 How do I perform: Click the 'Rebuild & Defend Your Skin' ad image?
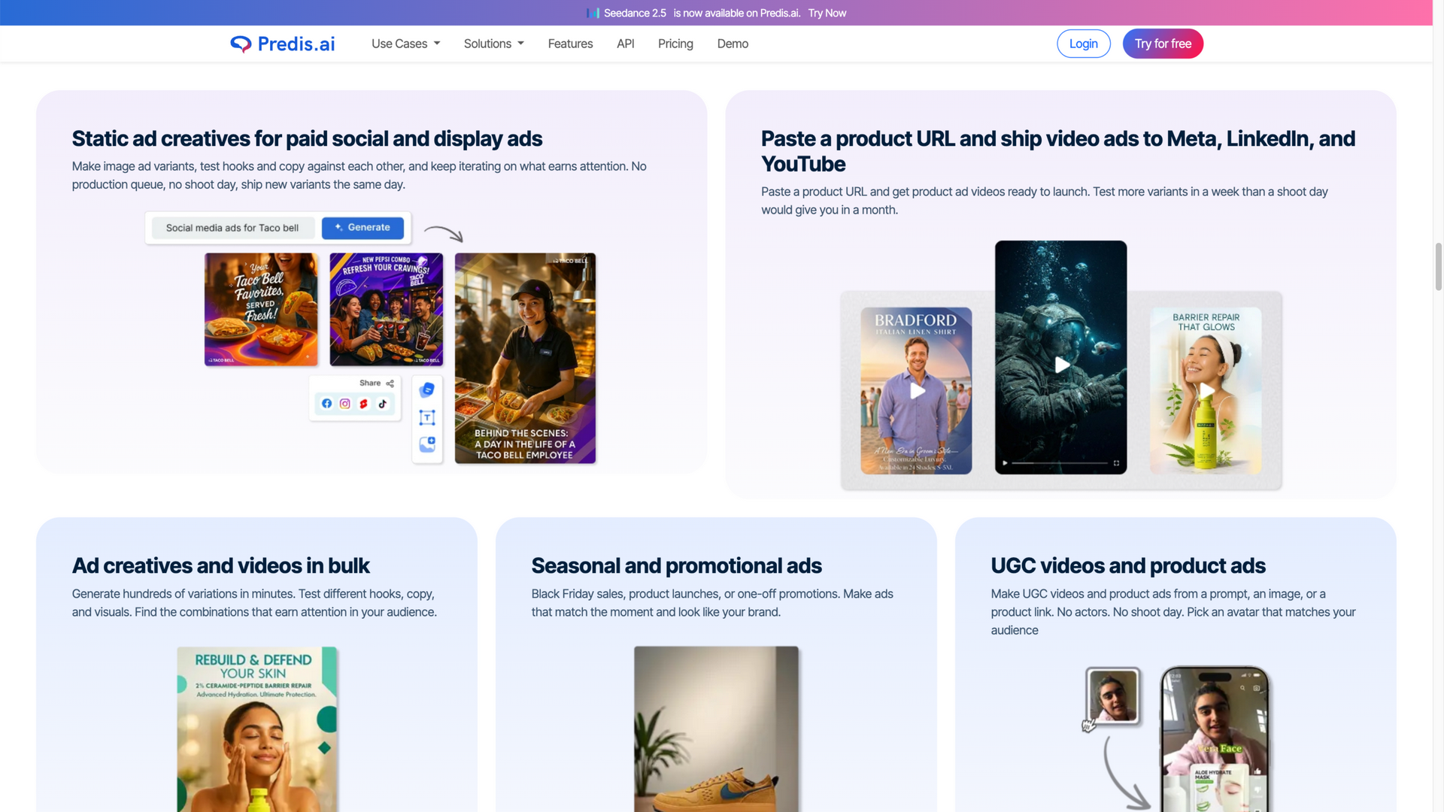tap(257, 729)
